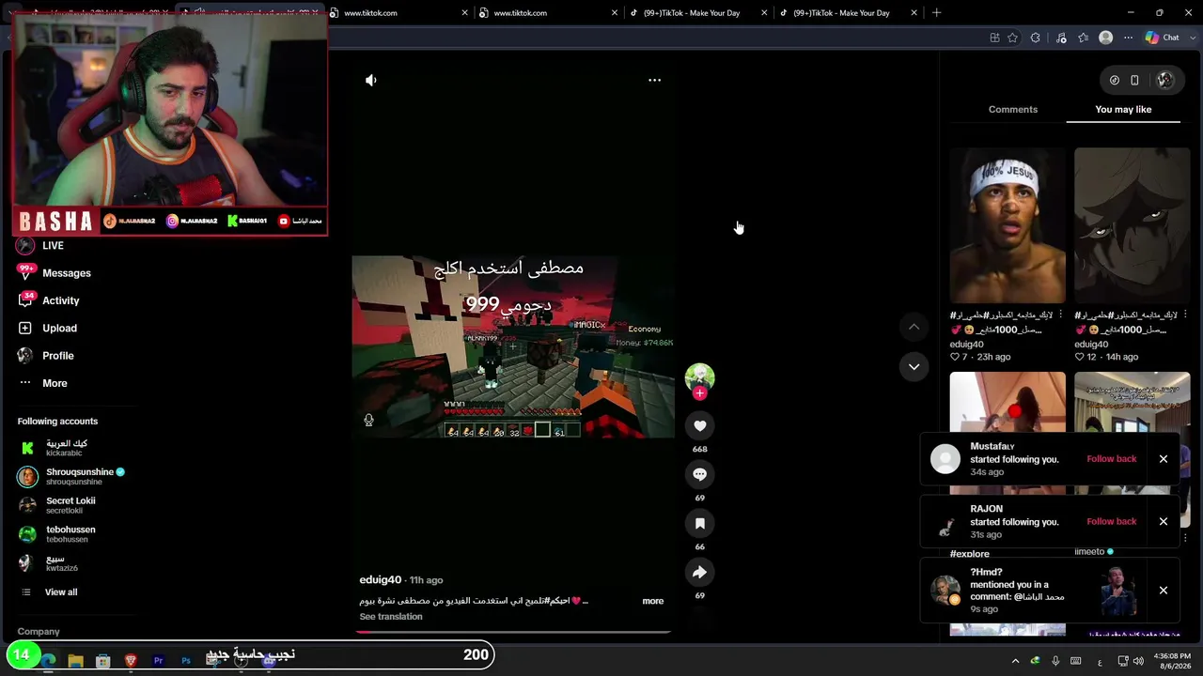Open the taskbar touch keyboard icon
Viewport: 1203px width, 676px height.
point(1076,661)
